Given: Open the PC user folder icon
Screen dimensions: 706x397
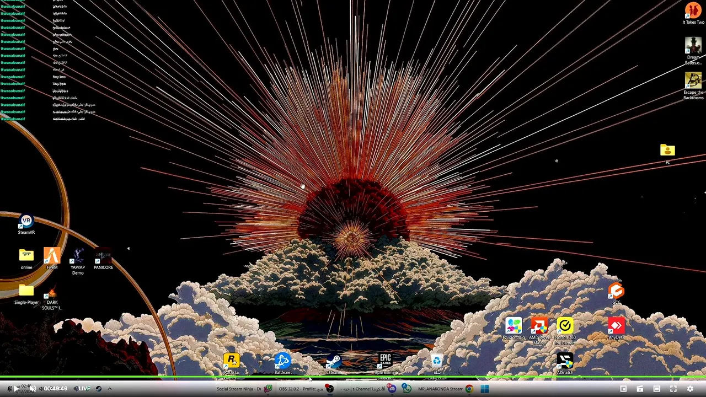Looking at the screenshot, I should 667,153.
